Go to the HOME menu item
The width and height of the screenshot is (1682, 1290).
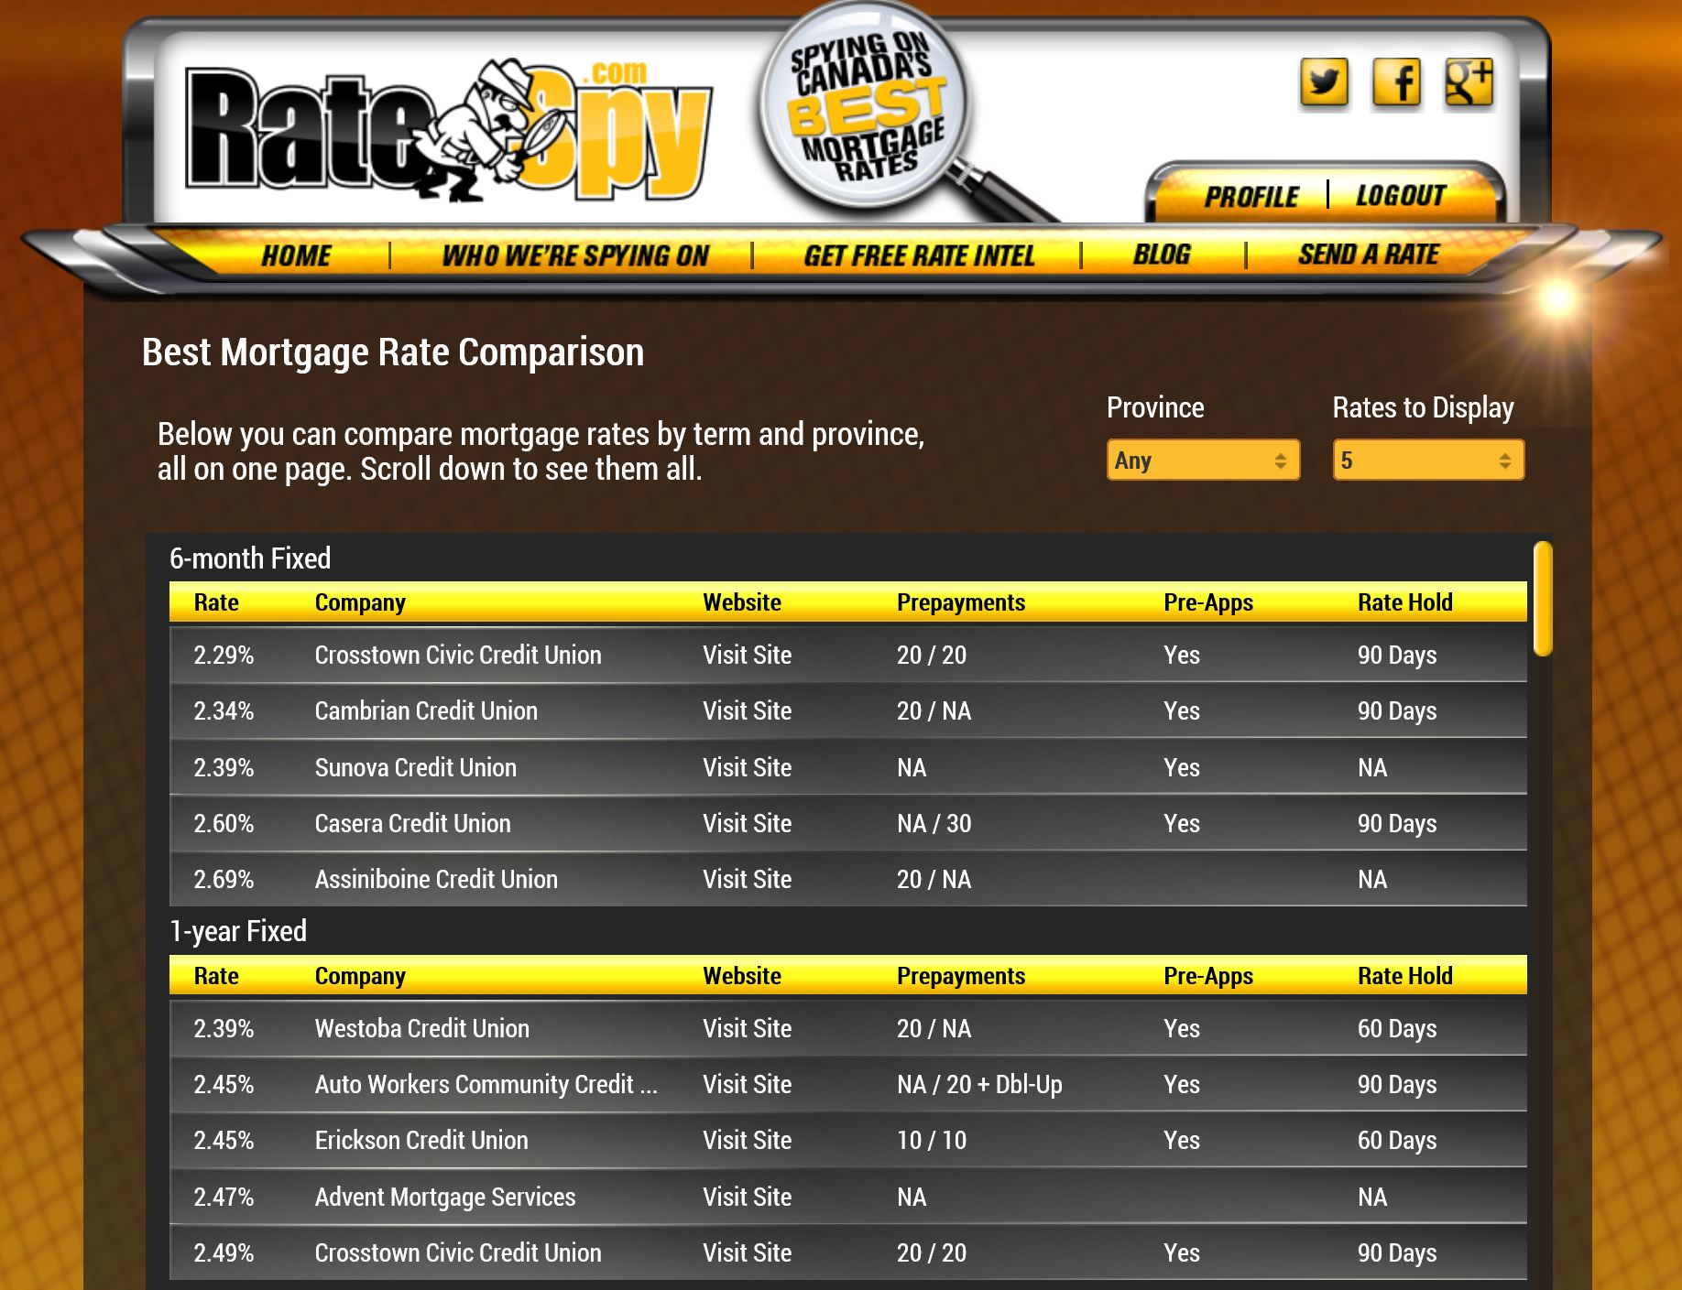click(x=296, y=255)
